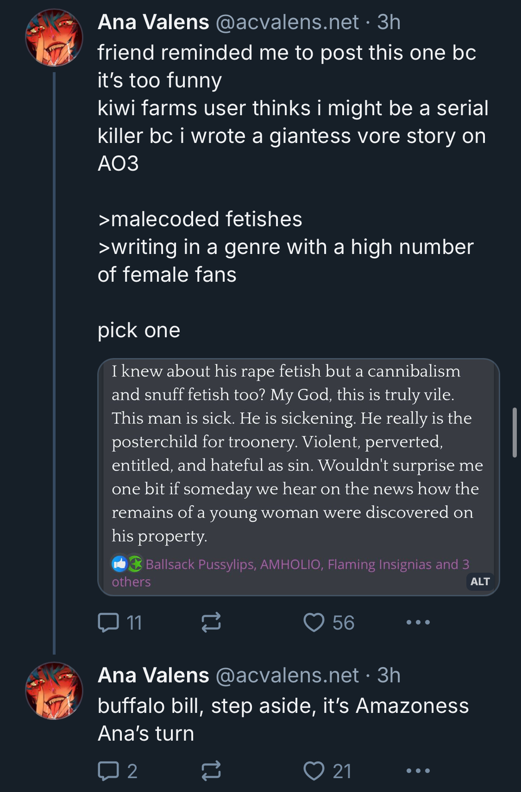Click the blue thumbs-up reaction icon in screenshot

pyautogui.click(x=119, y=563)
